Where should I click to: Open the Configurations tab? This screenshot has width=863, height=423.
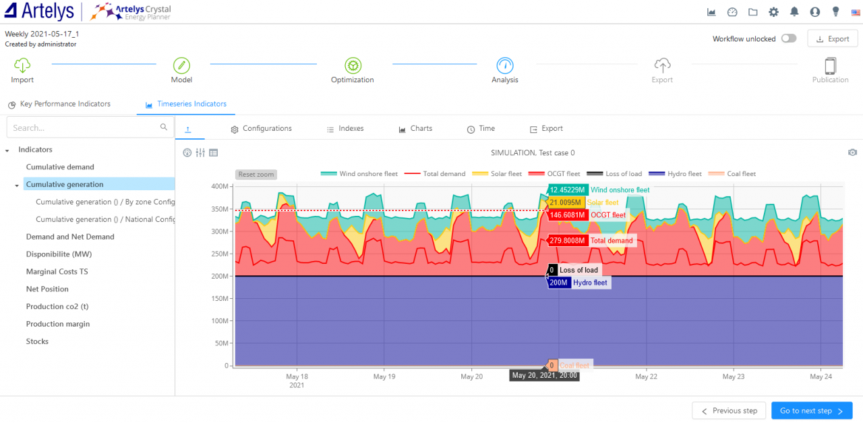coord(261,129)
